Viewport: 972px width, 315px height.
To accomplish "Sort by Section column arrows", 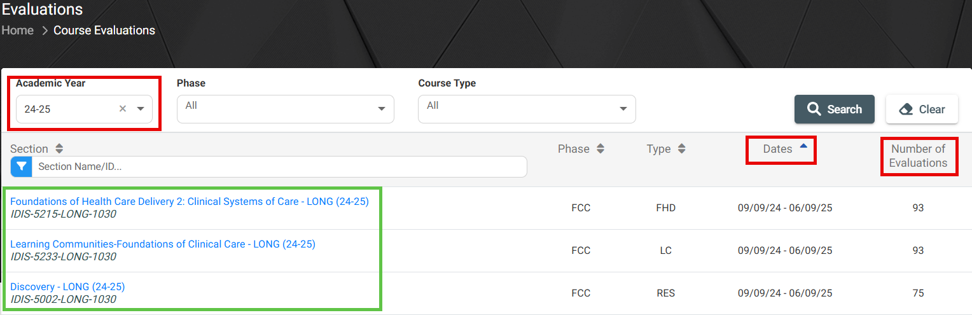I will [59, 149].
